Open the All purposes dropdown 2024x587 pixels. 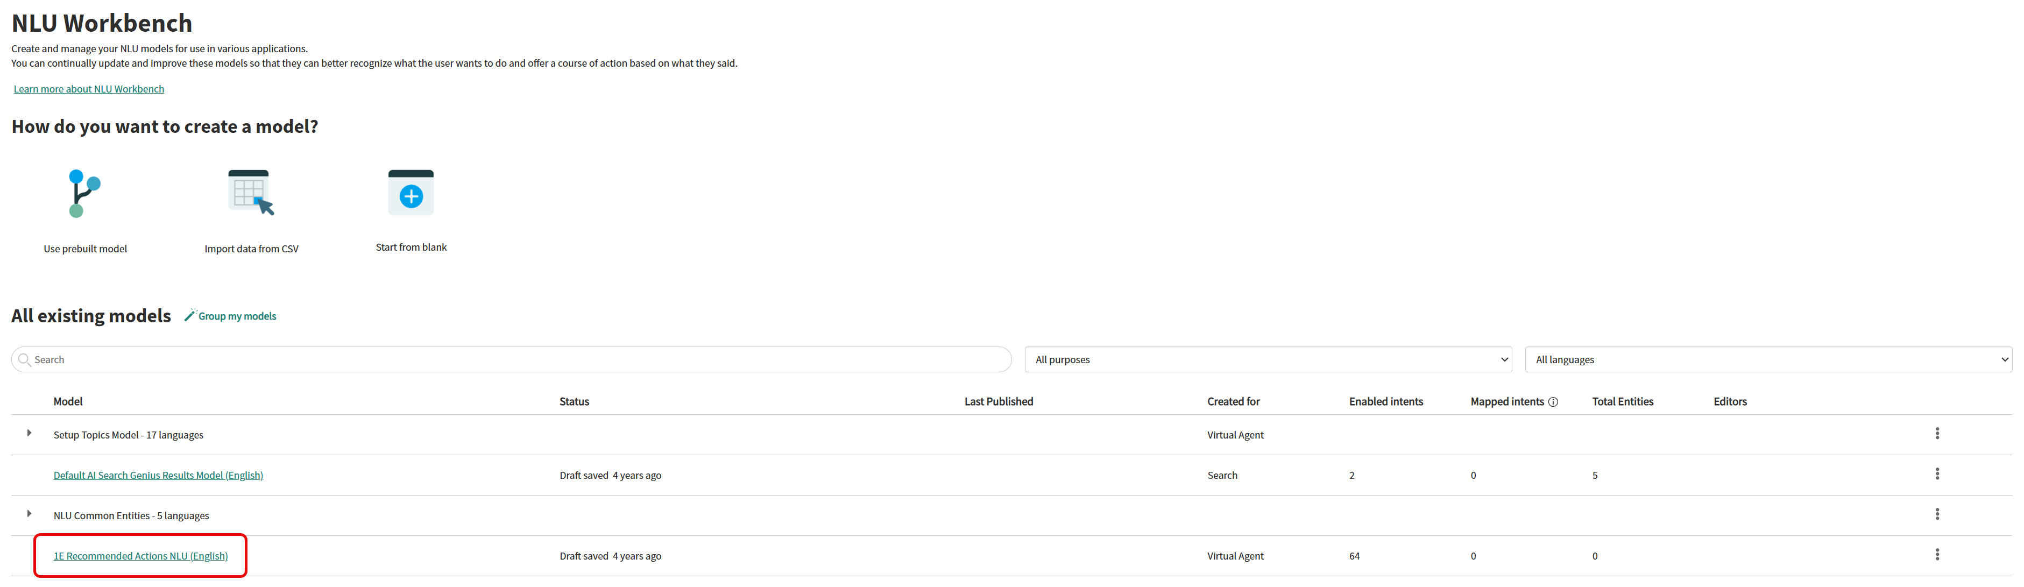point(1268,360)
